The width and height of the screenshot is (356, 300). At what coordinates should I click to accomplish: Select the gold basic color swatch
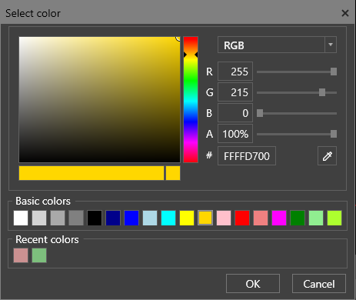(x=205, y=218)
